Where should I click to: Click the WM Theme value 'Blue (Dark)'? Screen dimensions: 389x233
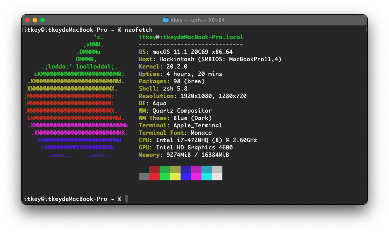pos(192,118)
